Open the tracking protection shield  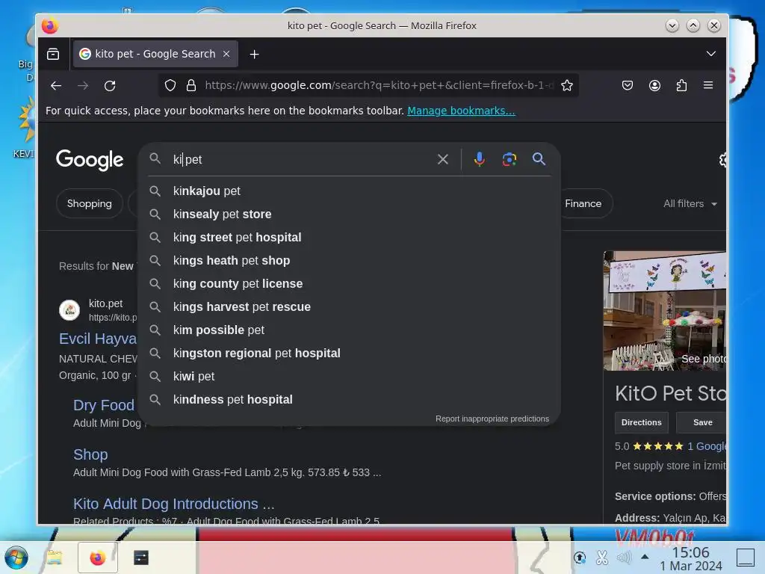(170, 85)
